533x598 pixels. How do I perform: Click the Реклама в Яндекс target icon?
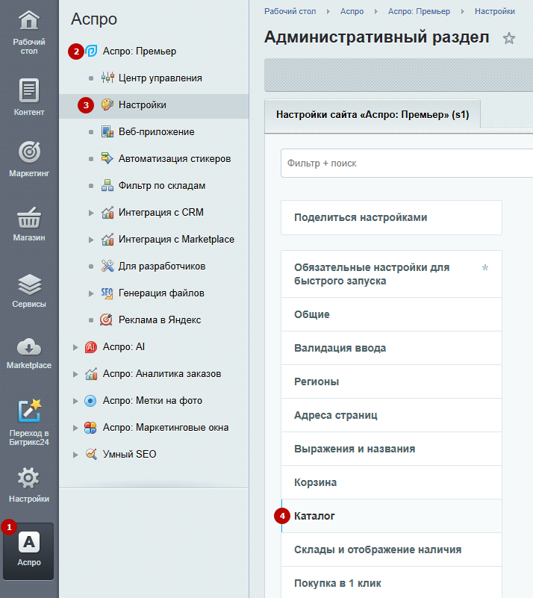click(x=106, y=320)
